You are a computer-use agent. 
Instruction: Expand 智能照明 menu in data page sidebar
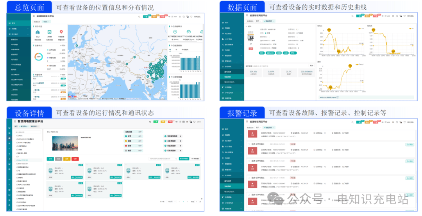(x=232, y=56)
